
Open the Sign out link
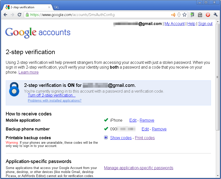coord(205,24)
